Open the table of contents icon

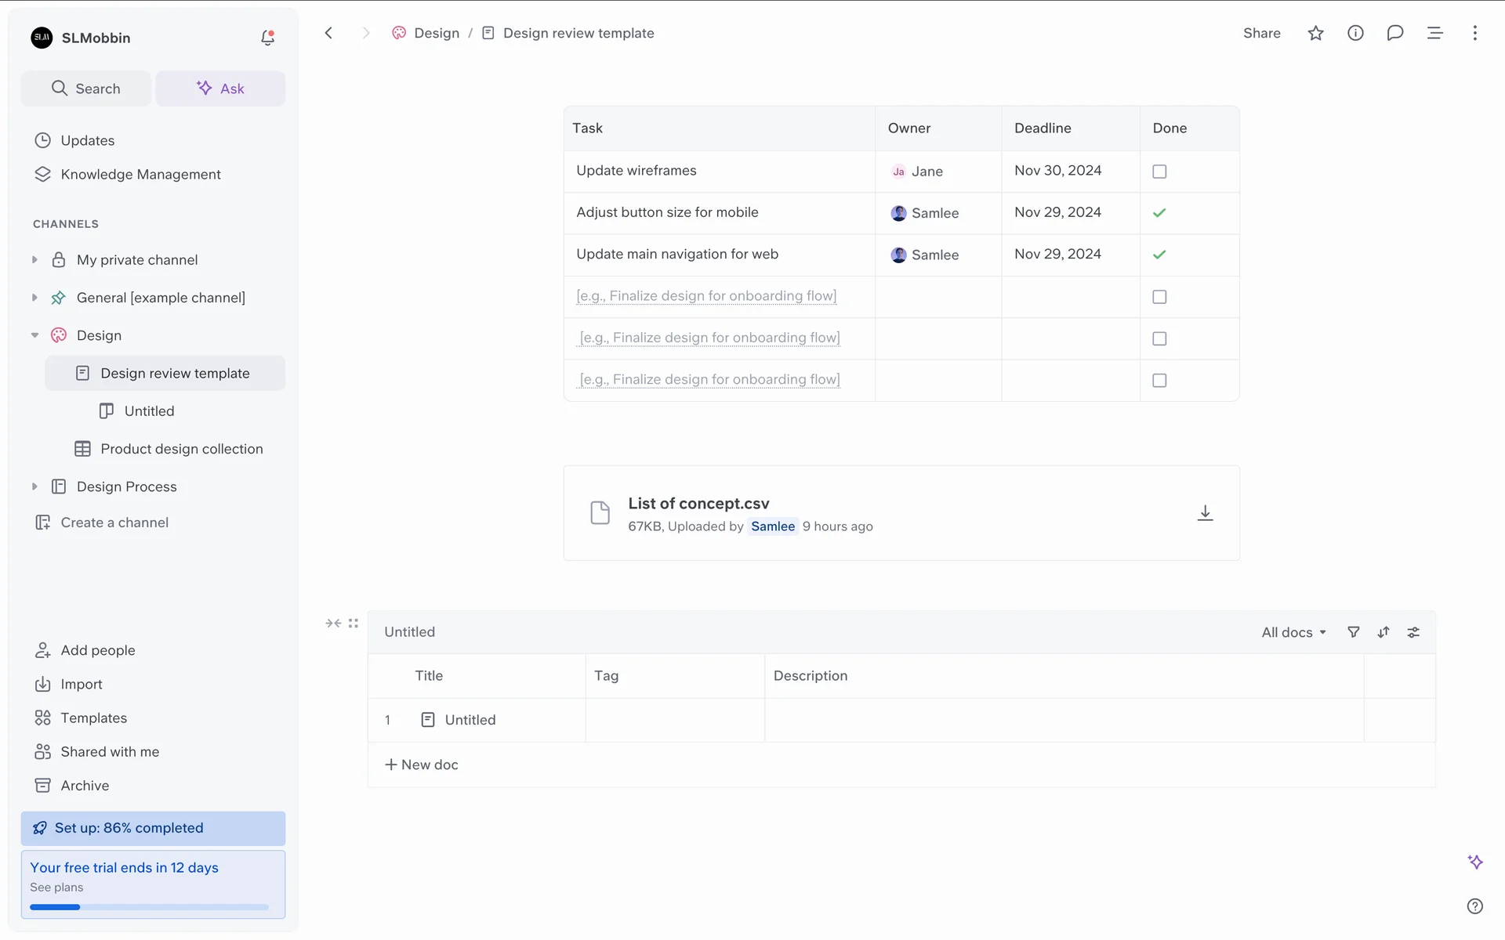(1434, 33)
